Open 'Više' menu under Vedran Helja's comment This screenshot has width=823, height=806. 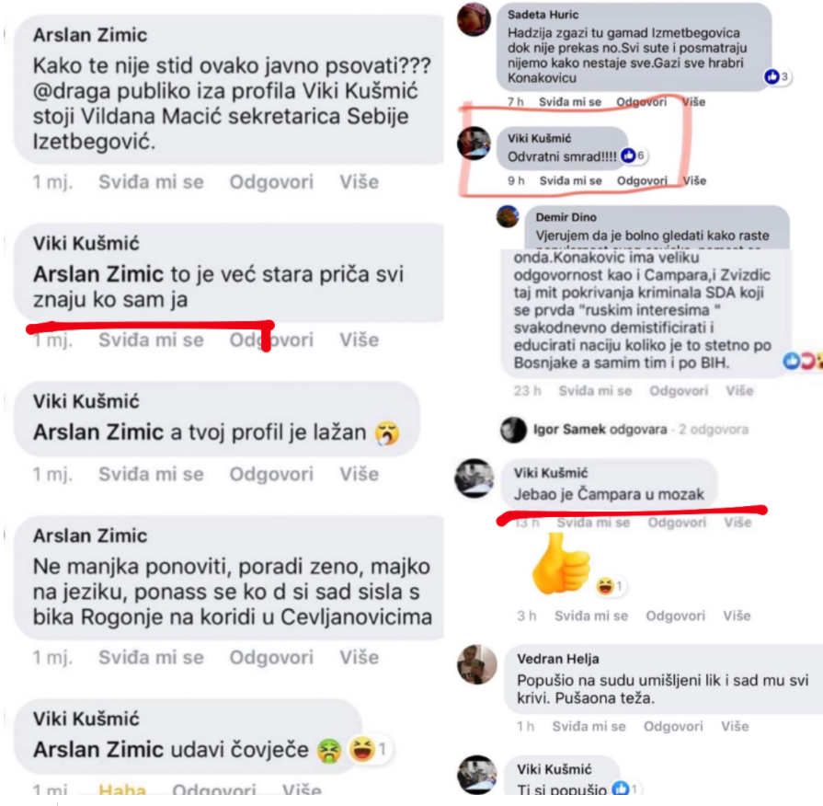735,726
